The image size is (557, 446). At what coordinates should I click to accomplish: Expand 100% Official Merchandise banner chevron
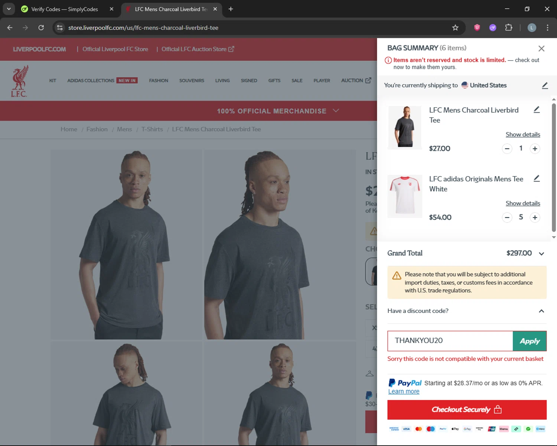[x=336, y=111]
